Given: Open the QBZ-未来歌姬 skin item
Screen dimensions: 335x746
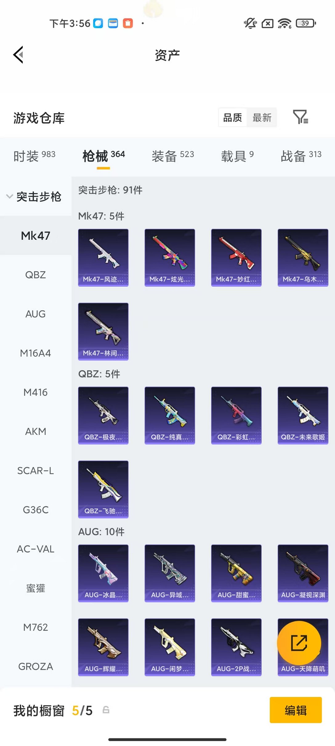Looking at the screenshot, I should click(303, 415).
